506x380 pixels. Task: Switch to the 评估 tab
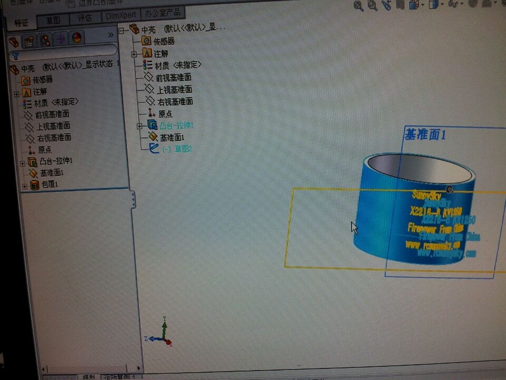point(85,18)
